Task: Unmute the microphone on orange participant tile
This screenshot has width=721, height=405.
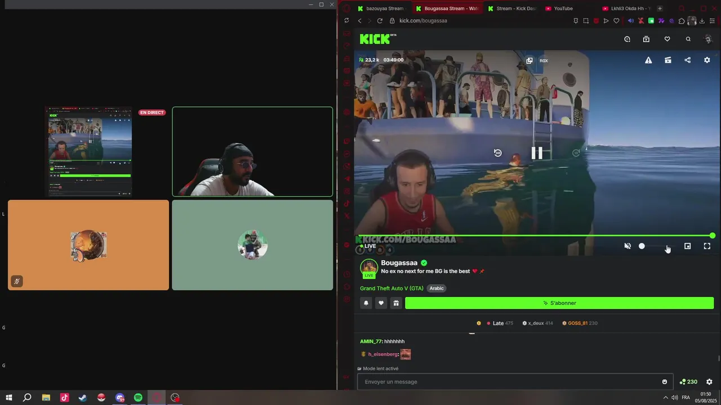Action: pos(17,281)
